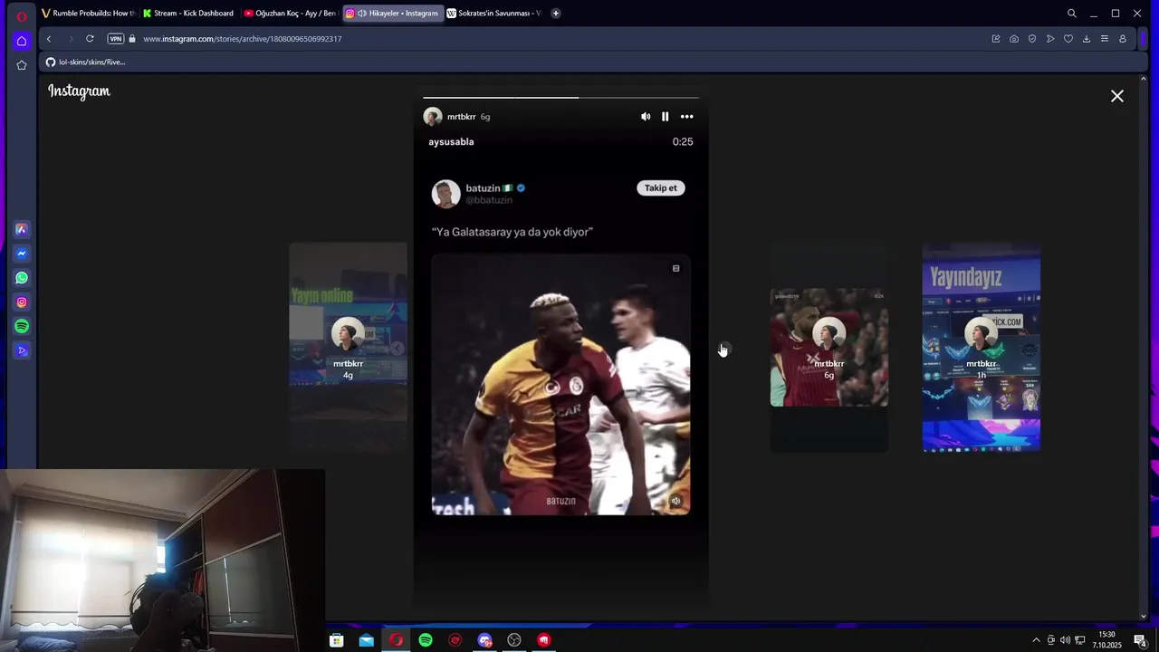Viewport: 1159px width, 652px height.
Task: Open the story three-dot options menu
Action: [687, 117]
